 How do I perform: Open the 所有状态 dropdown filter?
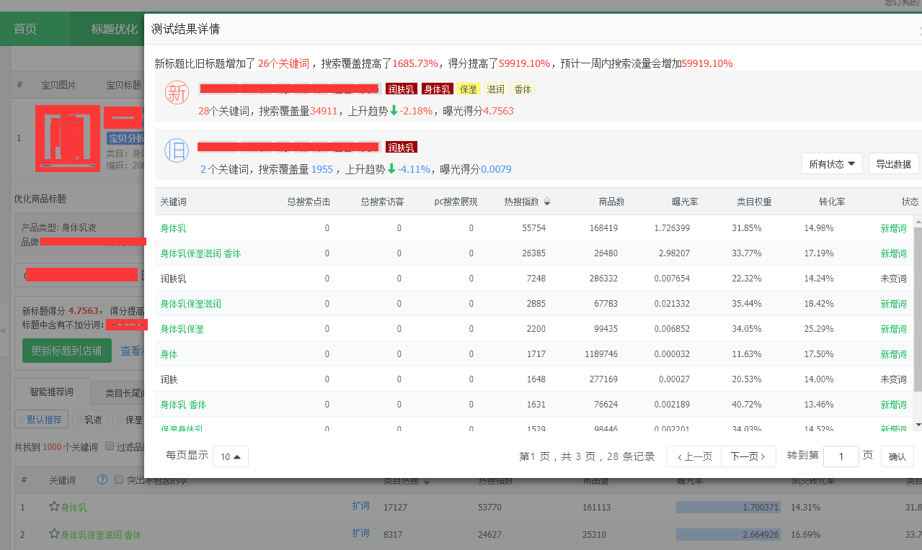pyautogui.click(x=832, y=164)
